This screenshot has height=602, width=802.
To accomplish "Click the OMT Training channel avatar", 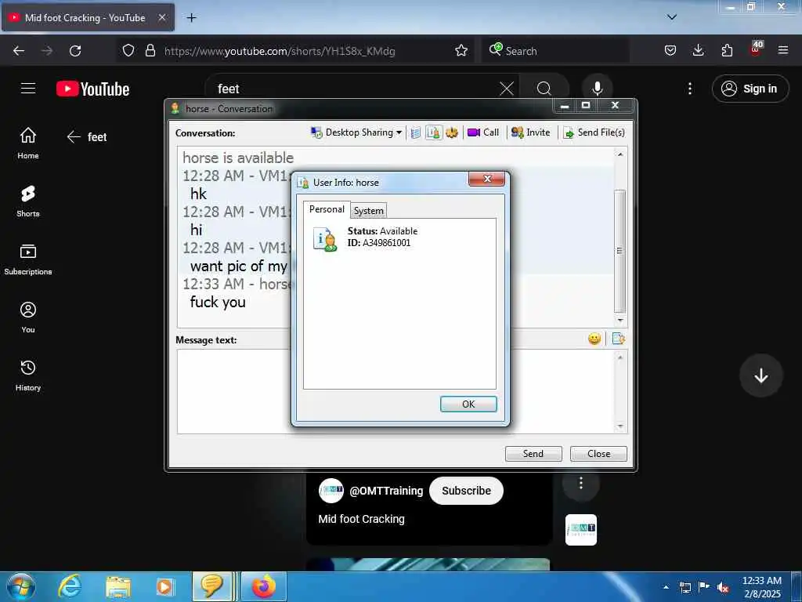I will [331, 491].
